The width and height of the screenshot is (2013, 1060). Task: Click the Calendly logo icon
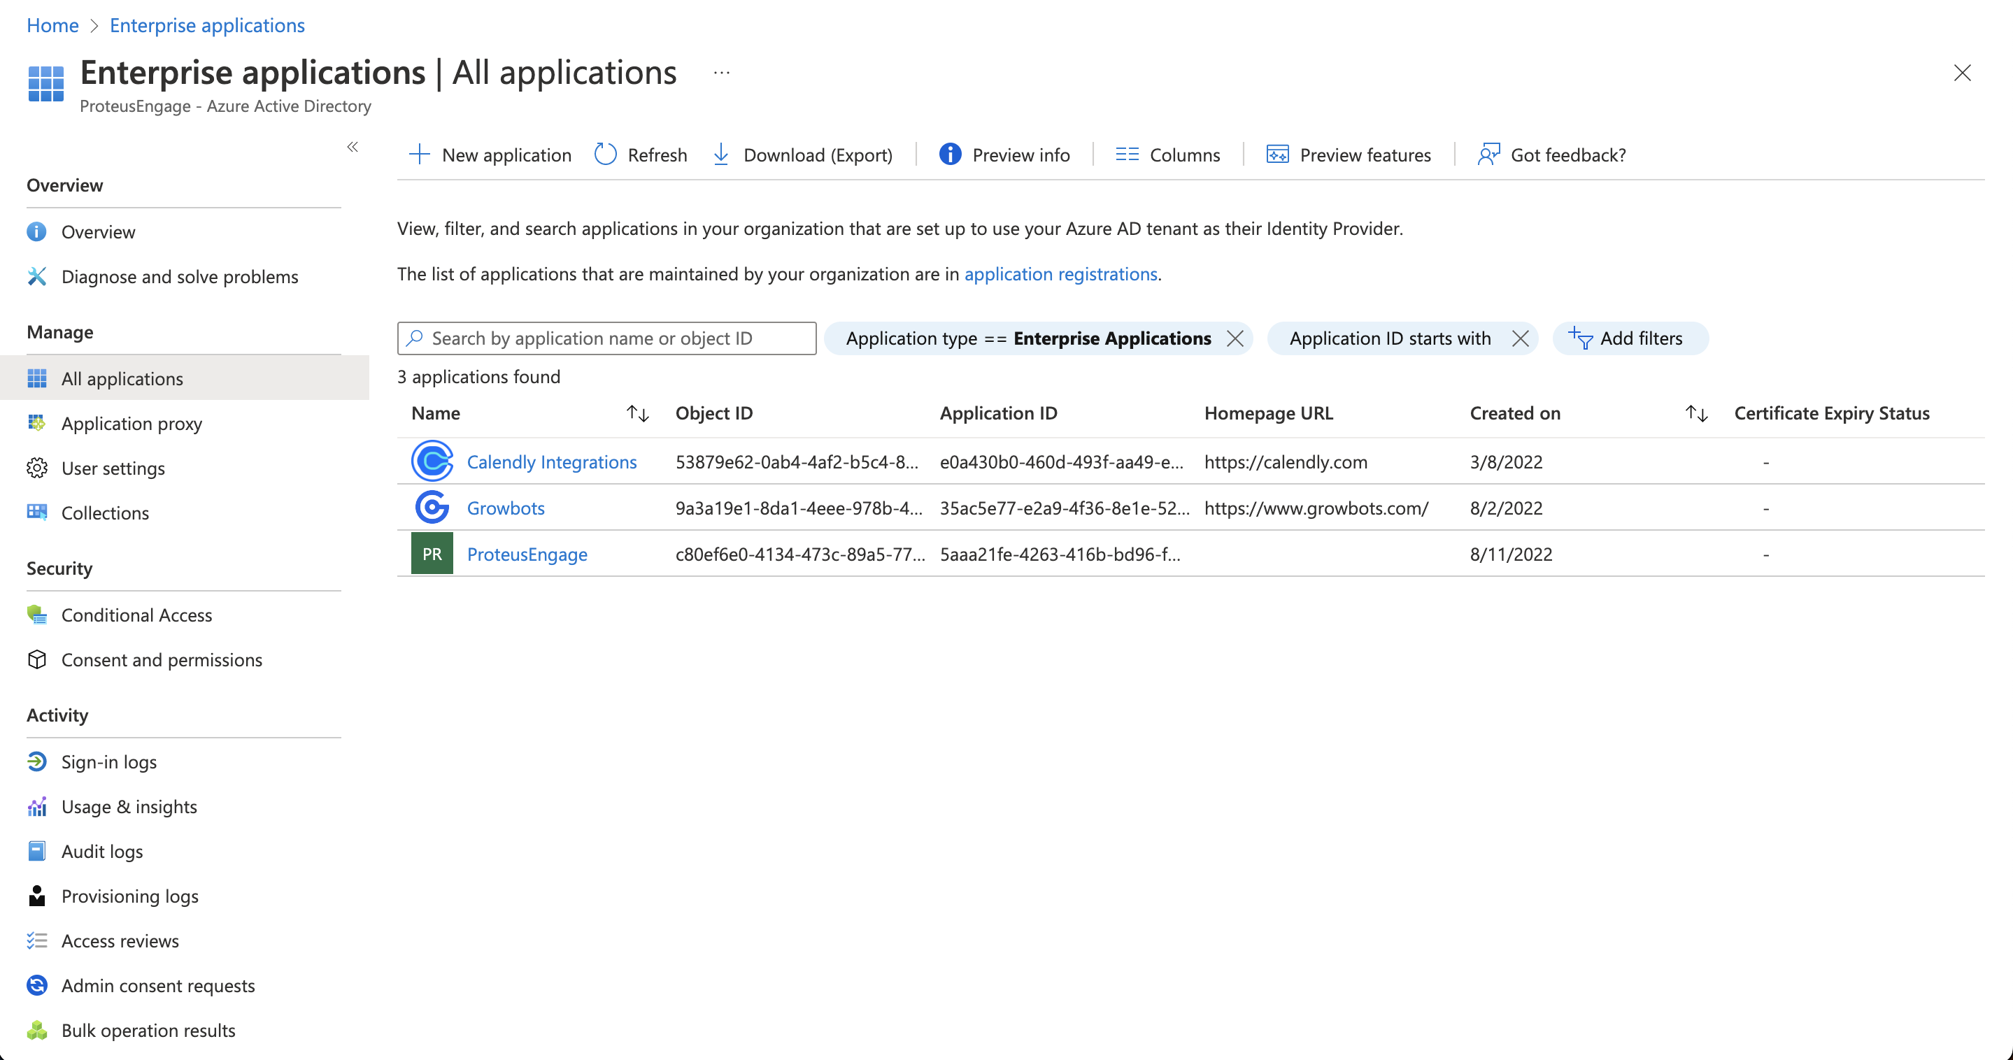432,461
